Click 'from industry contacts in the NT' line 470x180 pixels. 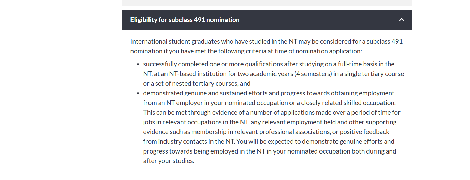(269, 141)
